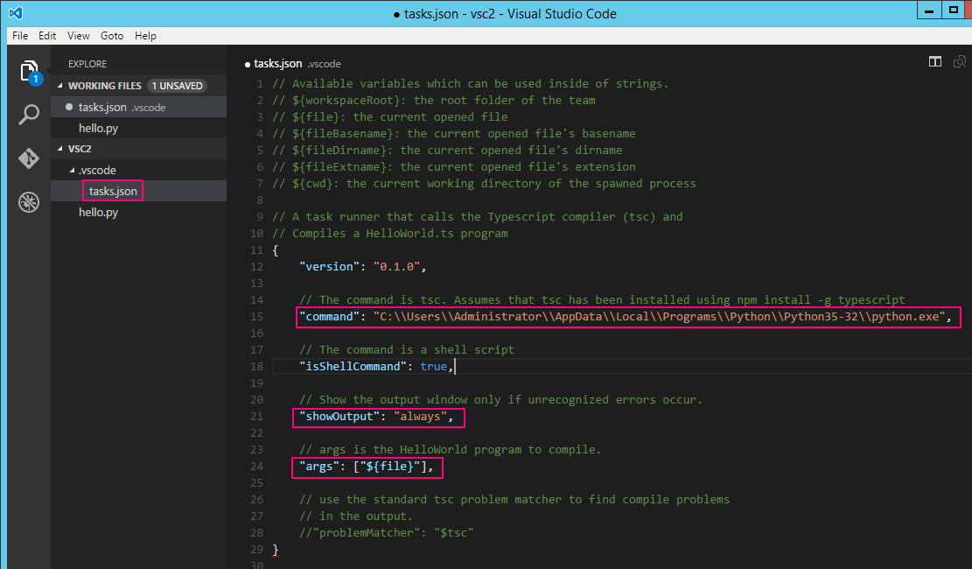Open the Help menu
This screenshot has width=972, height=569.
click(x=146, y=35)
